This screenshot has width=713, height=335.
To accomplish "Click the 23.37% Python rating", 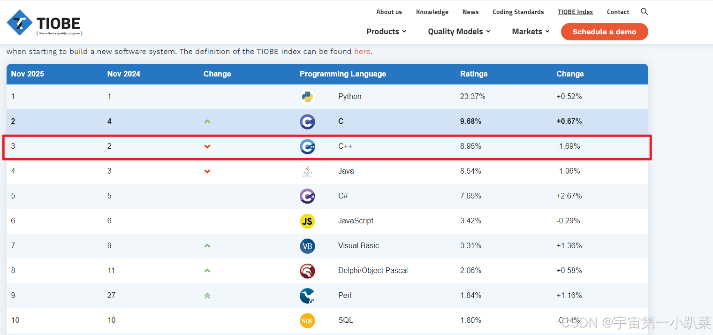I will pos(473,97).
